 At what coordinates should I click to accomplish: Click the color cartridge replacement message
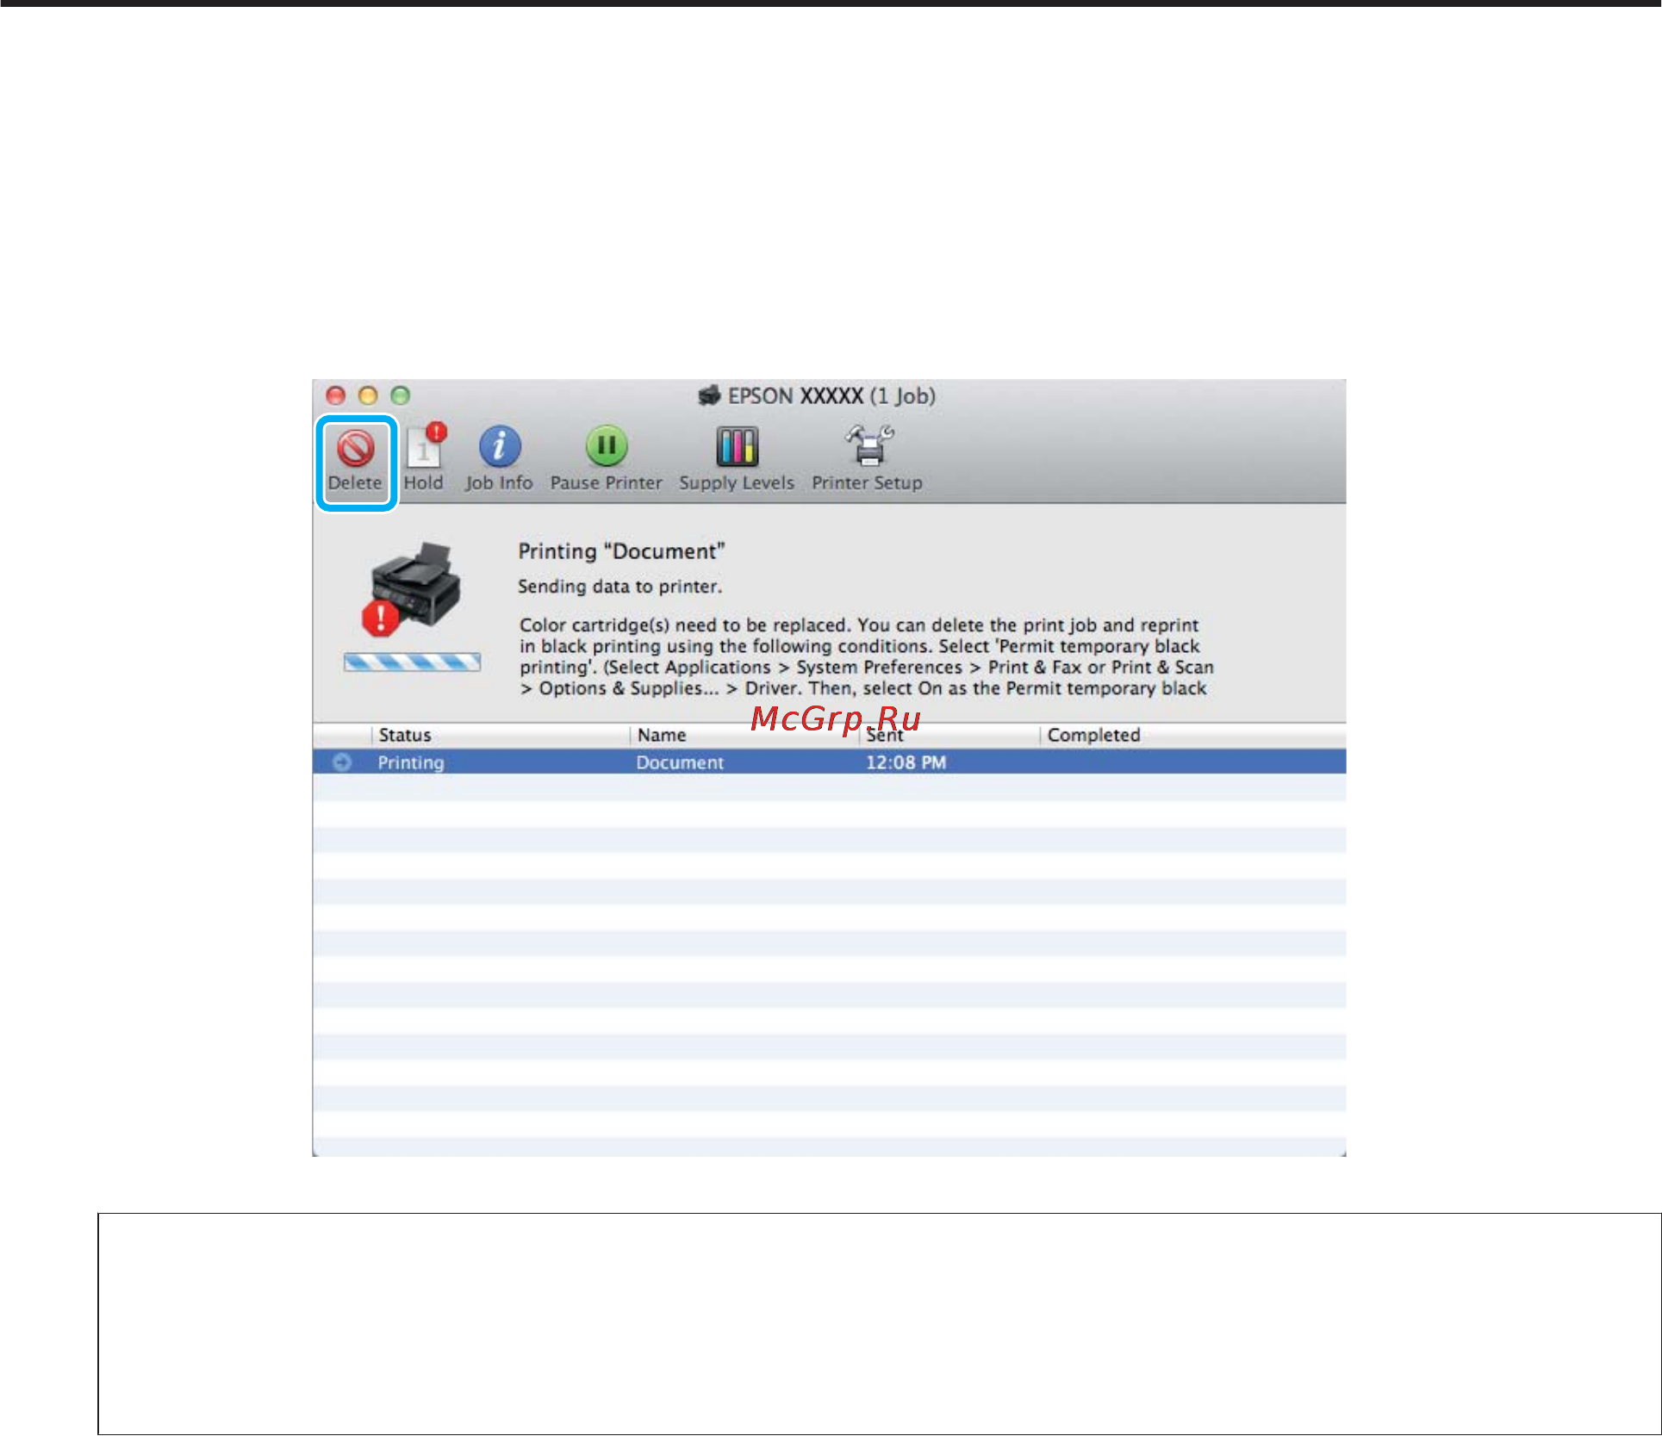pos(866,656)
